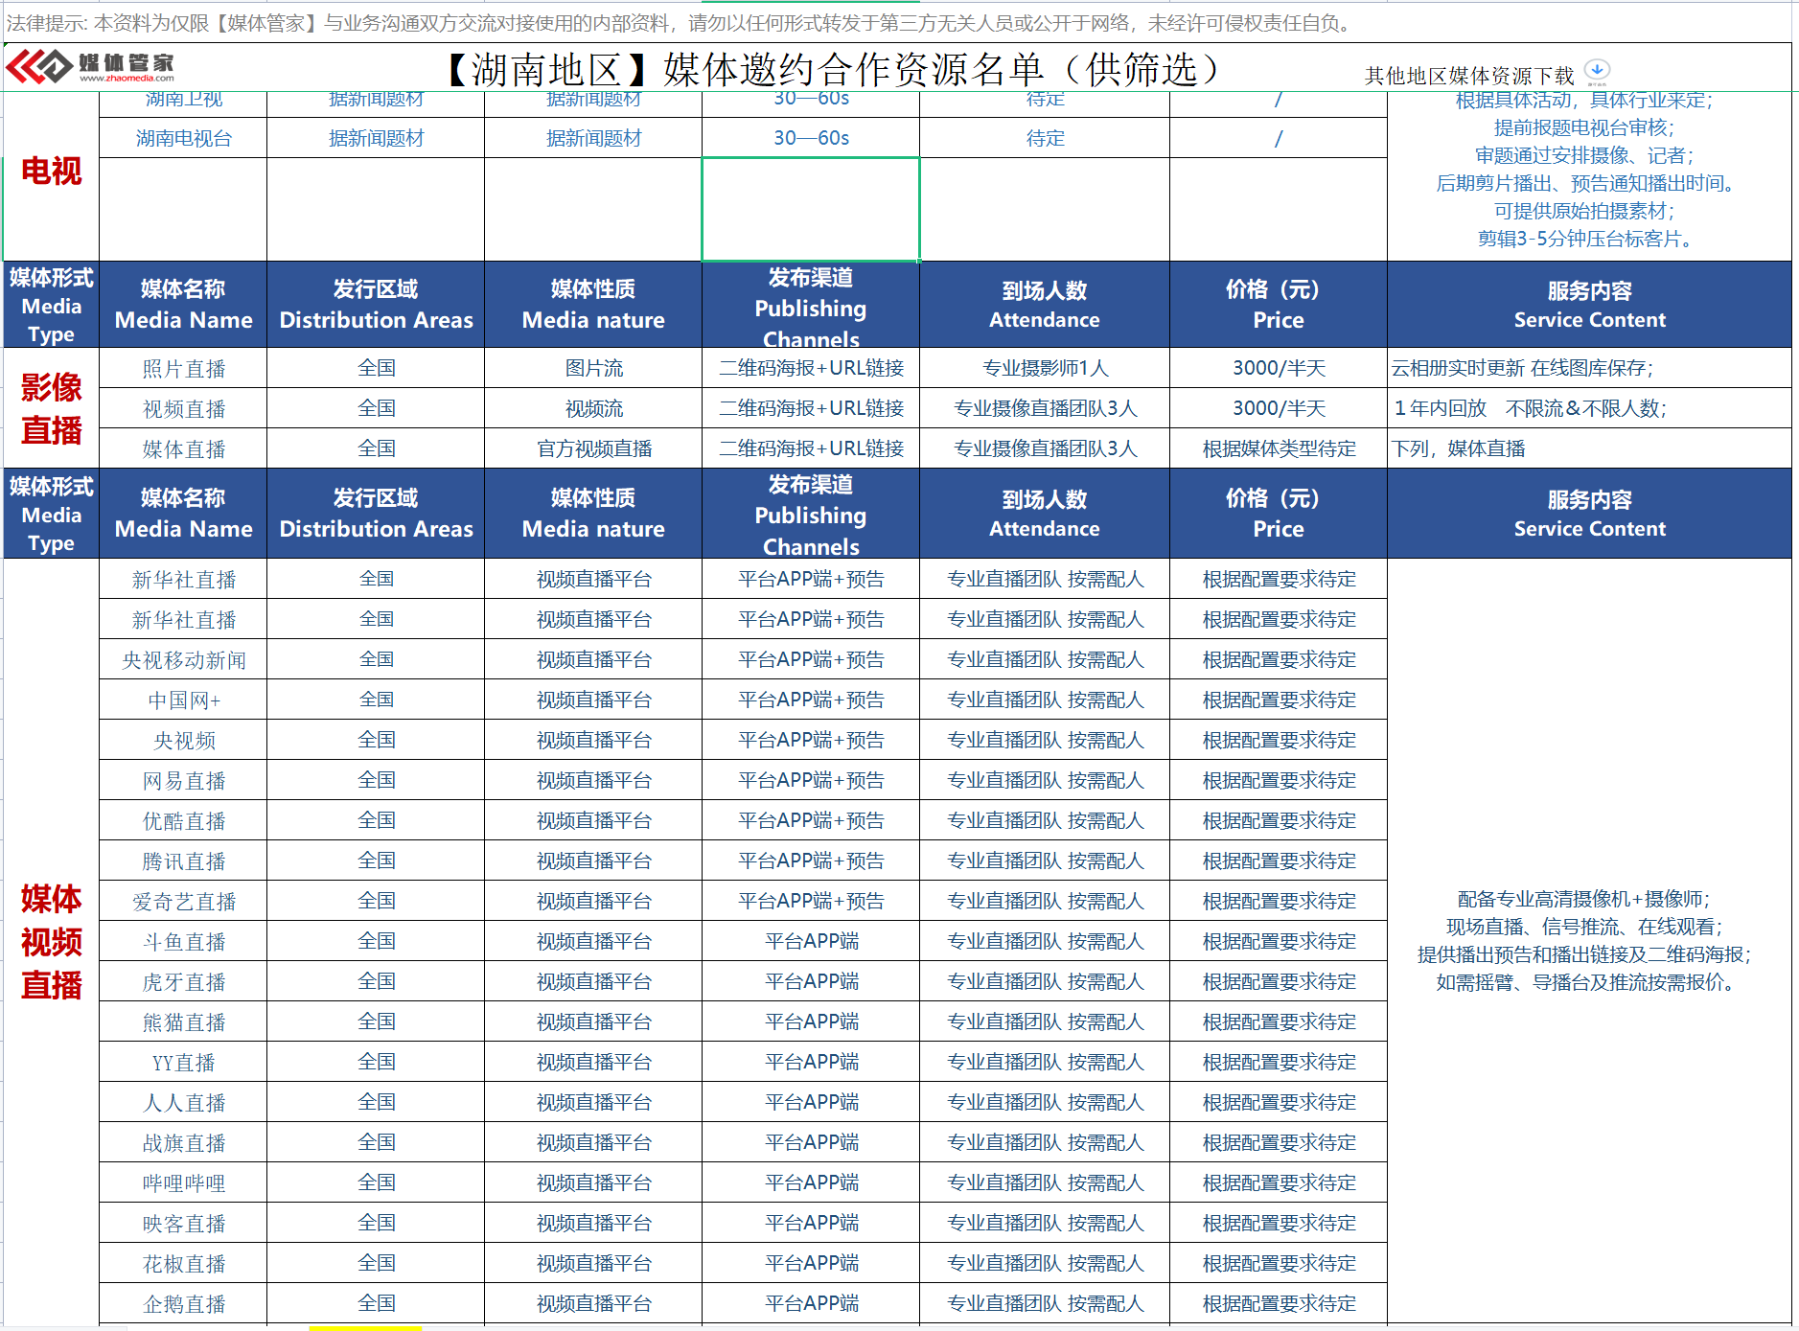The image size is (1799, 1331).
Task: Click 待定 in the 湖南电视台 row
Action: (x=1045, y=138)
